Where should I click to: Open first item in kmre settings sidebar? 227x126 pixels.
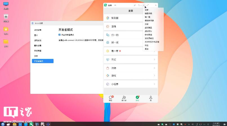click(x=38, y=30)
